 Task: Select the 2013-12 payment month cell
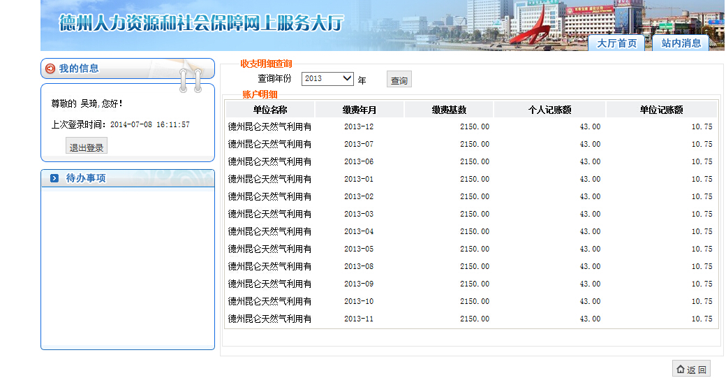tap(359, 127)
